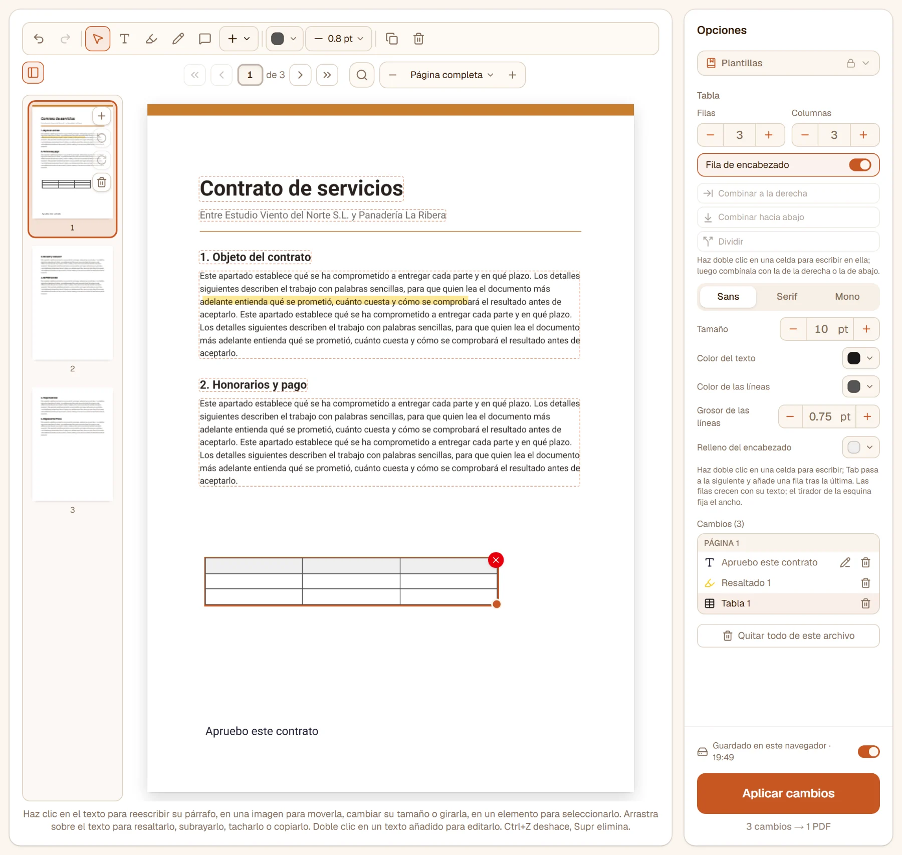The height and width of the screenshot is (855, 902).
Task: Switch font to Sans
Action: pos(728,296)
